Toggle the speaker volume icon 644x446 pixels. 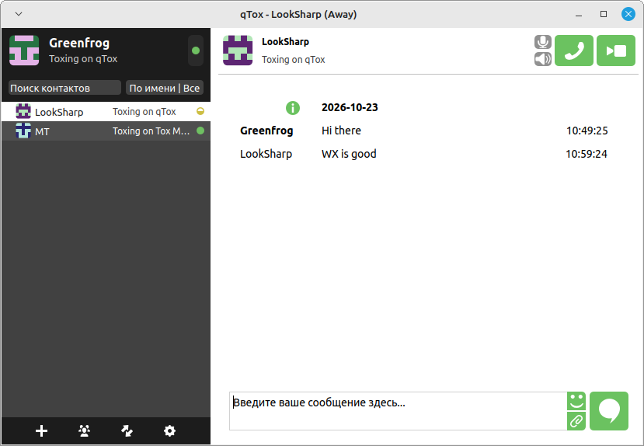tap(542, 59)
